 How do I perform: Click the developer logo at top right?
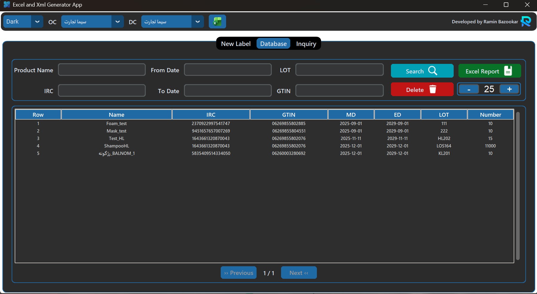526,21
